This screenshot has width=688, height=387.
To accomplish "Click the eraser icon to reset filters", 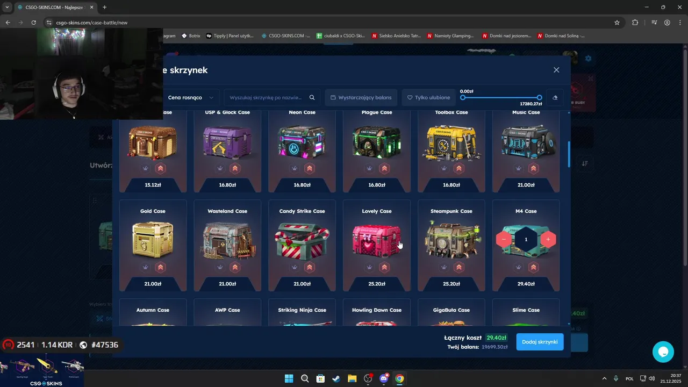I will point(555,98).
